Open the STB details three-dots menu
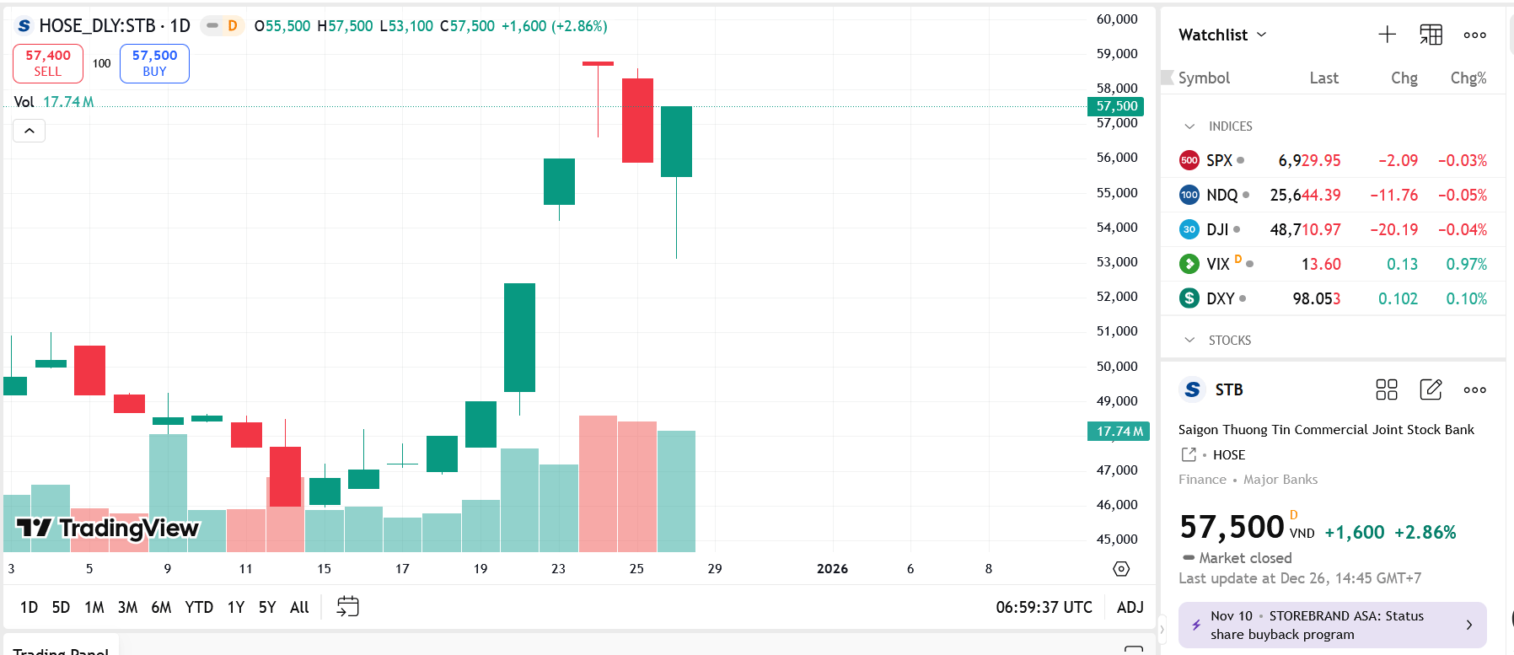1514x655 pixels. (1474, 389)
